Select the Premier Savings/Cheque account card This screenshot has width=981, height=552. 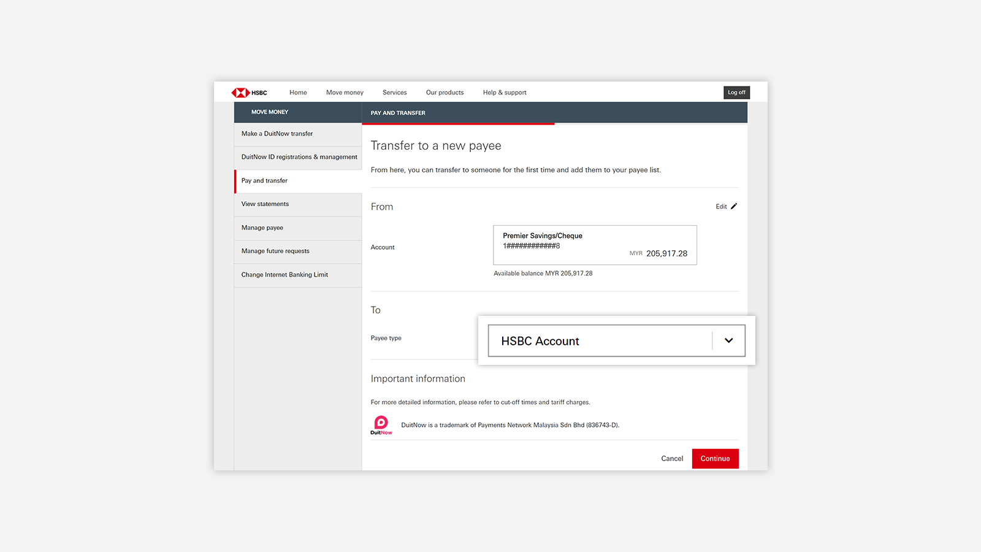click(595, 245)
